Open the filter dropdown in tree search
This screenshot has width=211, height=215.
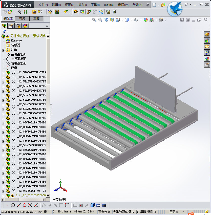pyautogui.click(x=7, y=31)
